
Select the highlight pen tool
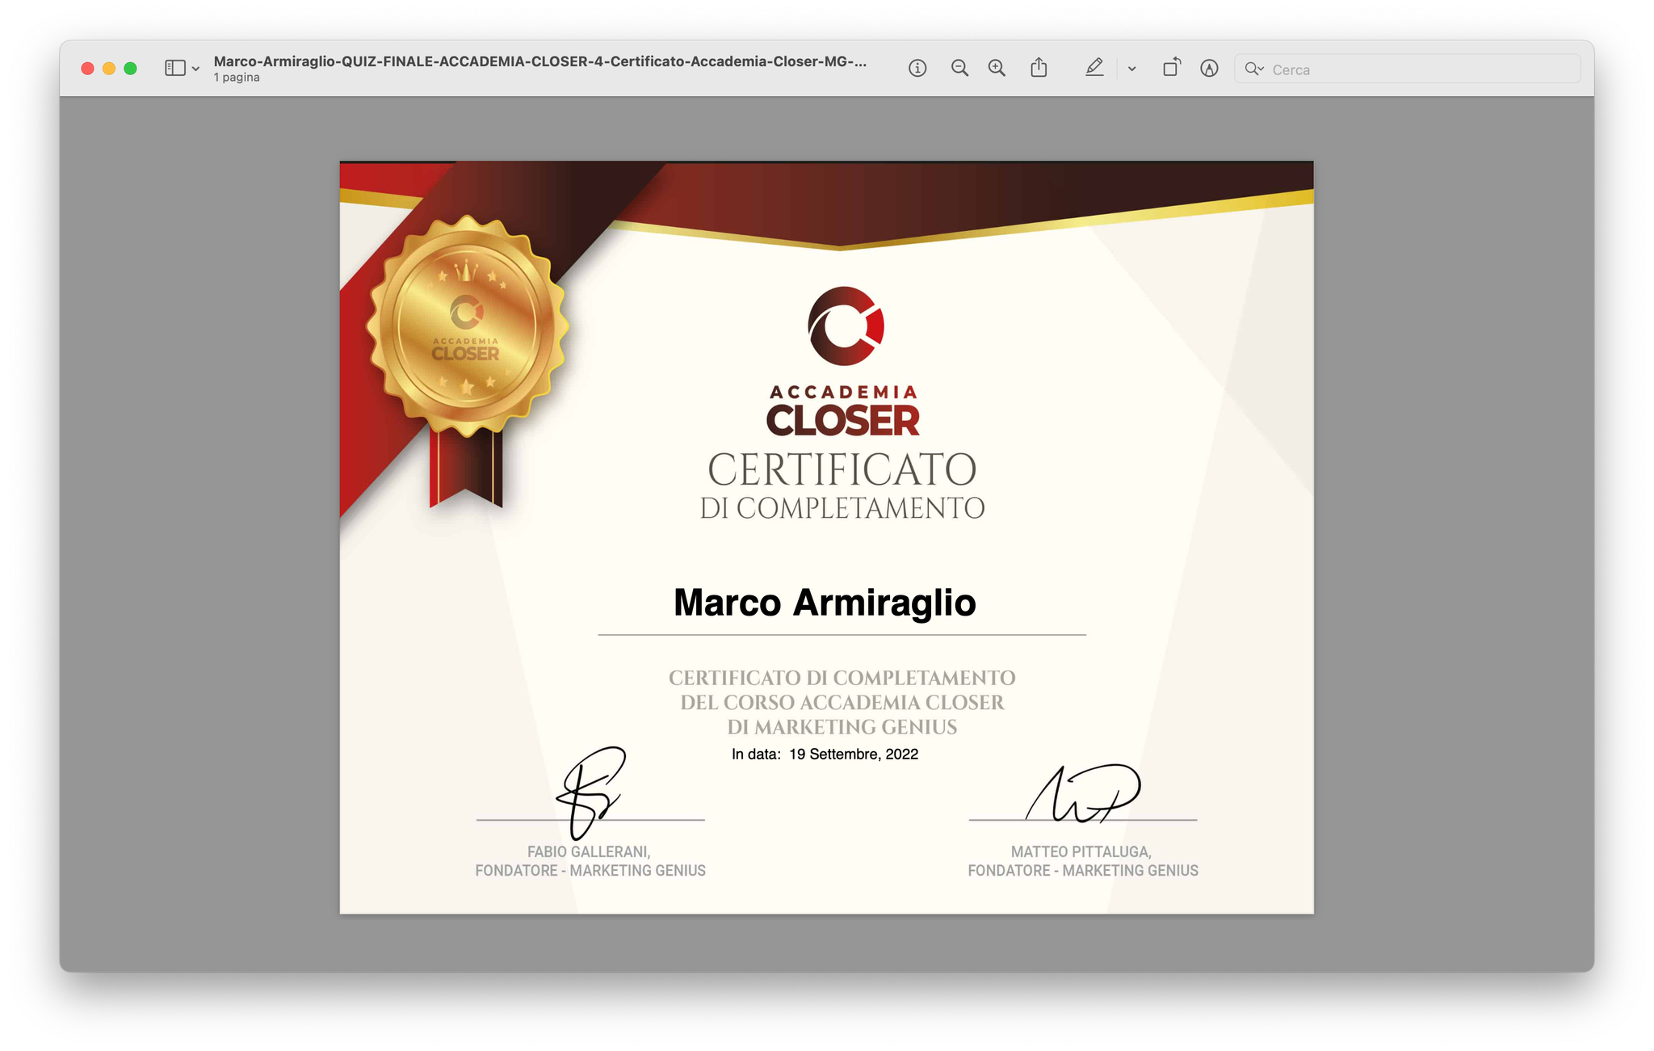point(1094,69)
